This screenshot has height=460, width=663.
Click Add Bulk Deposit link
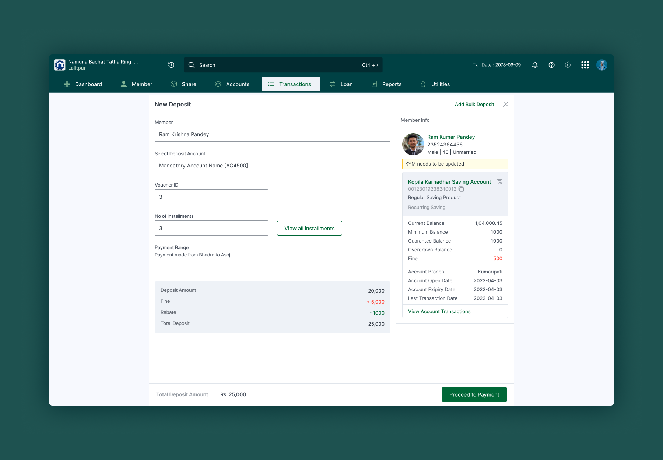[474, 104]
